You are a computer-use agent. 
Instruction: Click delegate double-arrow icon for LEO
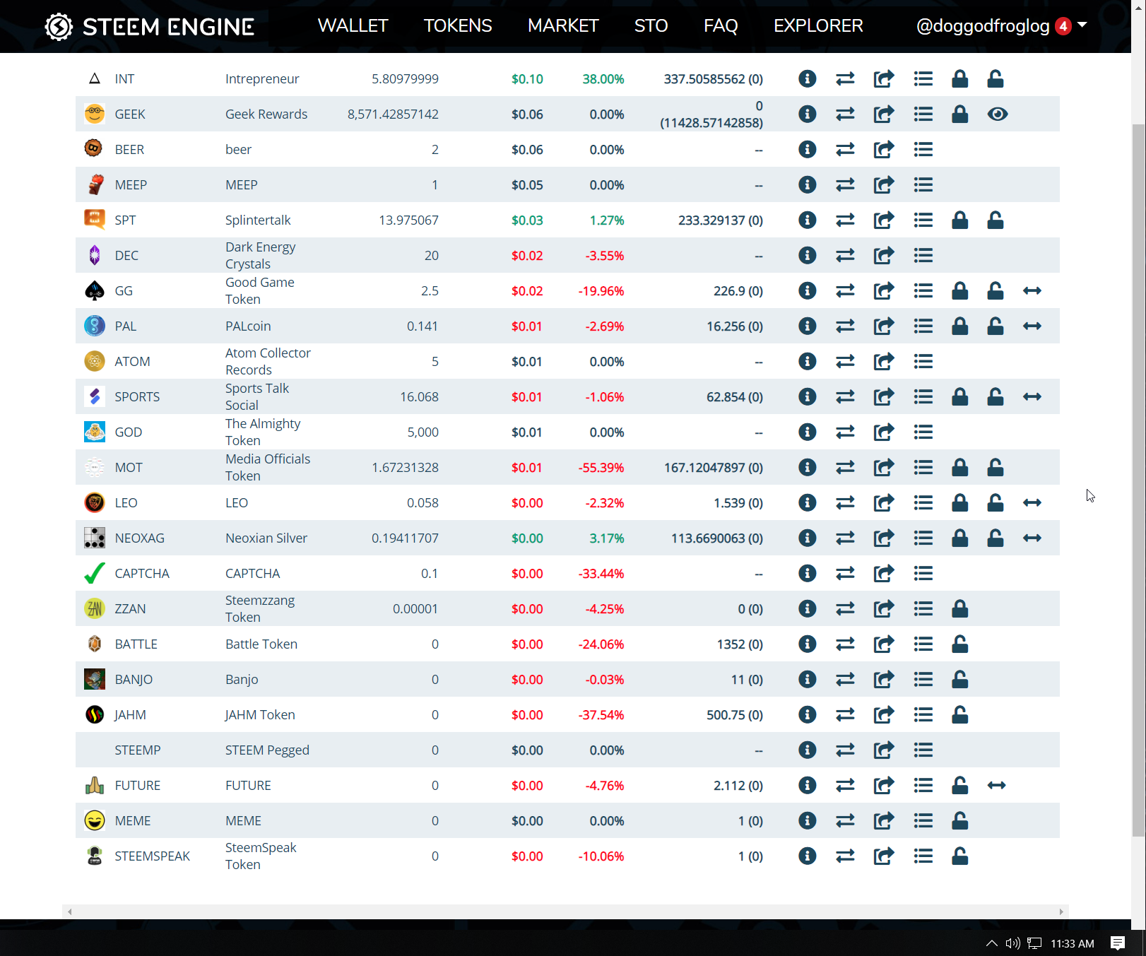coord(1032,502)
